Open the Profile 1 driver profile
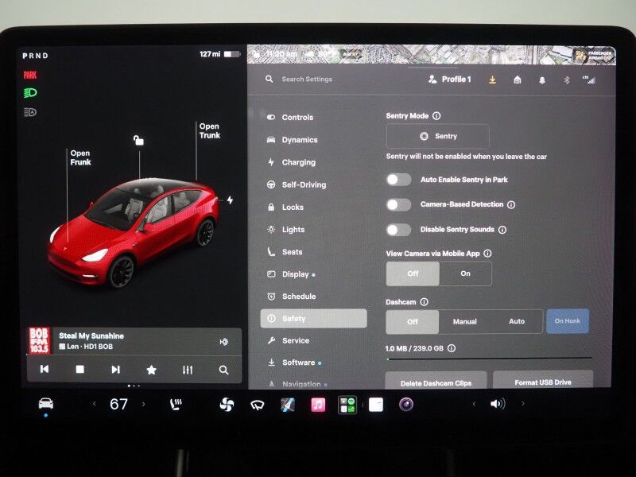636x477 pixels. [450, 79]
